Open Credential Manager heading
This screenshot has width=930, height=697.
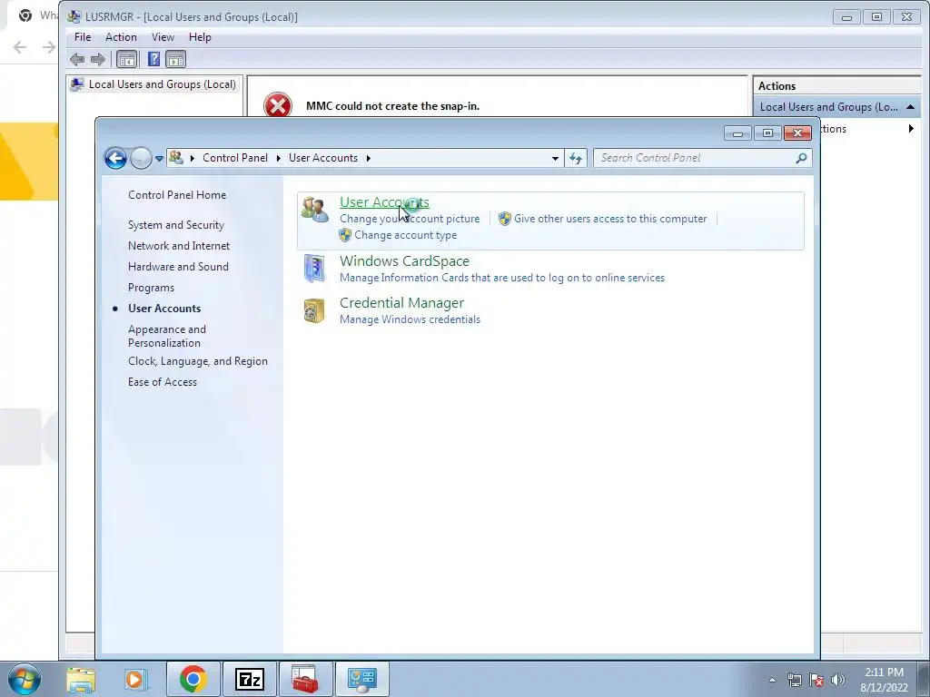[401, 303]
